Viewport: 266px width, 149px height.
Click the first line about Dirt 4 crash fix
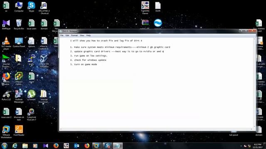tap(106, 41)
